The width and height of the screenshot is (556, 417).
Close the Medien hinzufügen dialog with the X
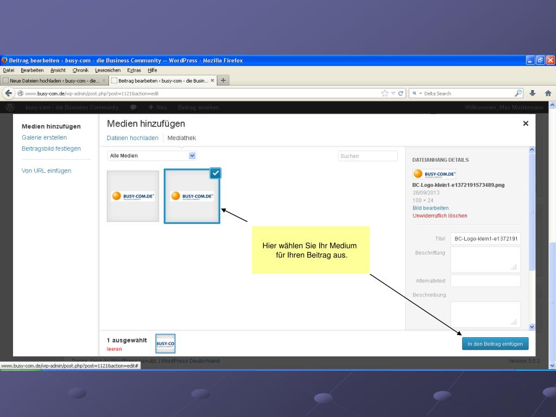point(526,123)
